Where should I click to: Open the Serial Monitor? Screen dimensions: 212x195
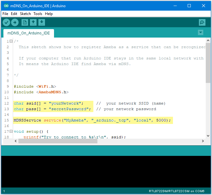pos(202,22)
